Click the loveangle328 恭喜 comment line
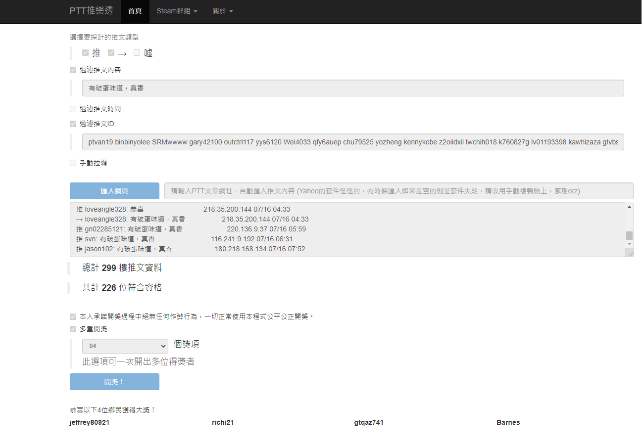Viewport: 644px width, 448px height. point(183,209)
